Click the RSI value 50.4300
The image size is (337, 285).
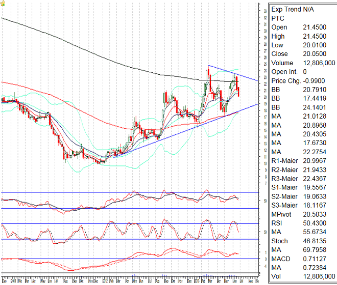point(315,223)
